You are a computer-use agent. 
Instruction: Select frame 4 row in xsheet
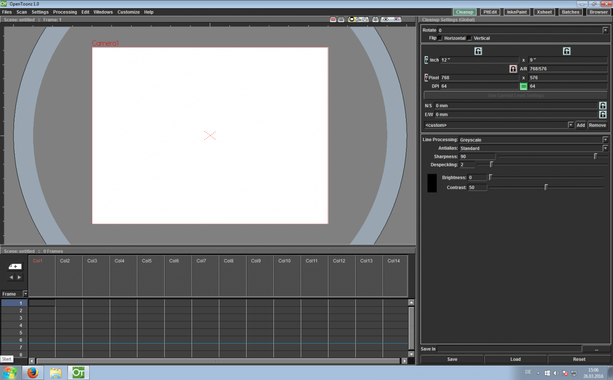click(14, 325)
